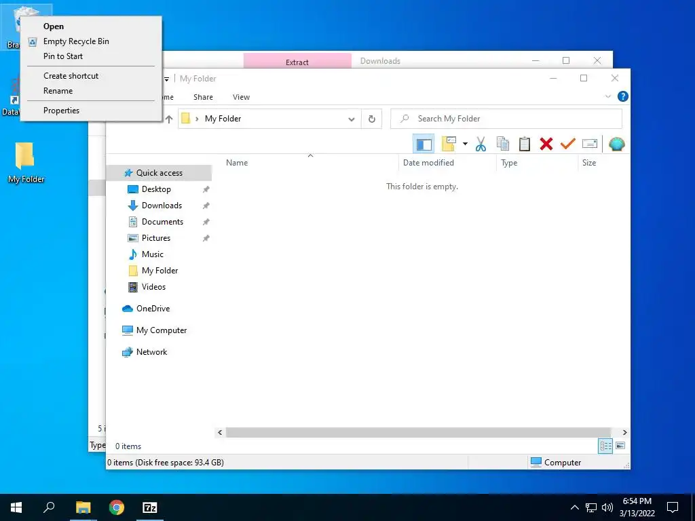
Task: Click the clipboard Paste icon
Action: [x=525, y=144]
